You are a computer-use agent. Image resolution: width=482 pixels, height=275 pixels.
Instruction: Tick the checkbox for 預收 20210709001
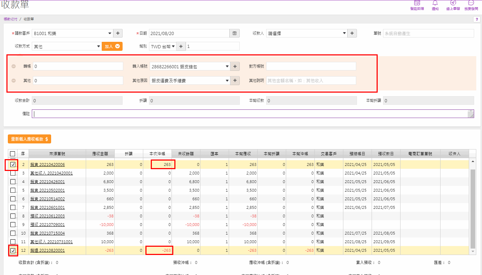click(13, 225)
